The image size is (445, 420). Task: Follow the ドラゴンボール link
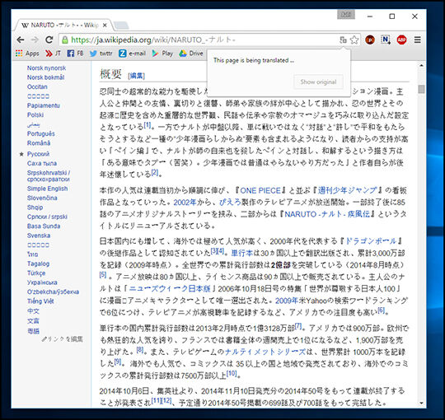tap(371, 241)
